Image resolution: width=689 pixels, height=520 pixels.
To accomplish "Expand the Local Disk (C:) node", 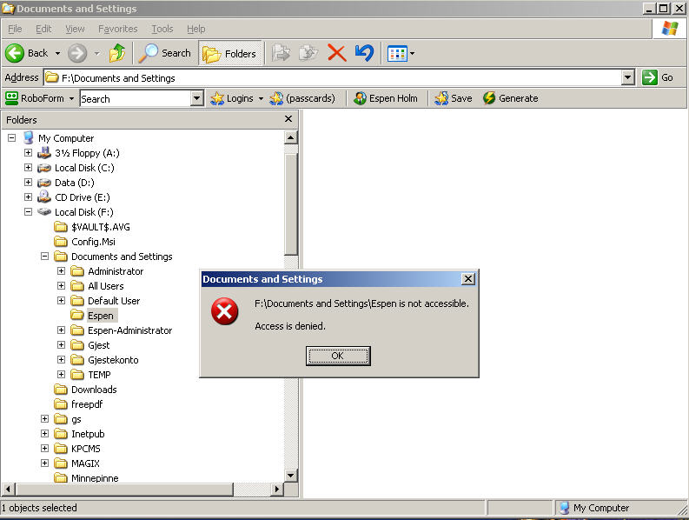I will click(28, 167).
